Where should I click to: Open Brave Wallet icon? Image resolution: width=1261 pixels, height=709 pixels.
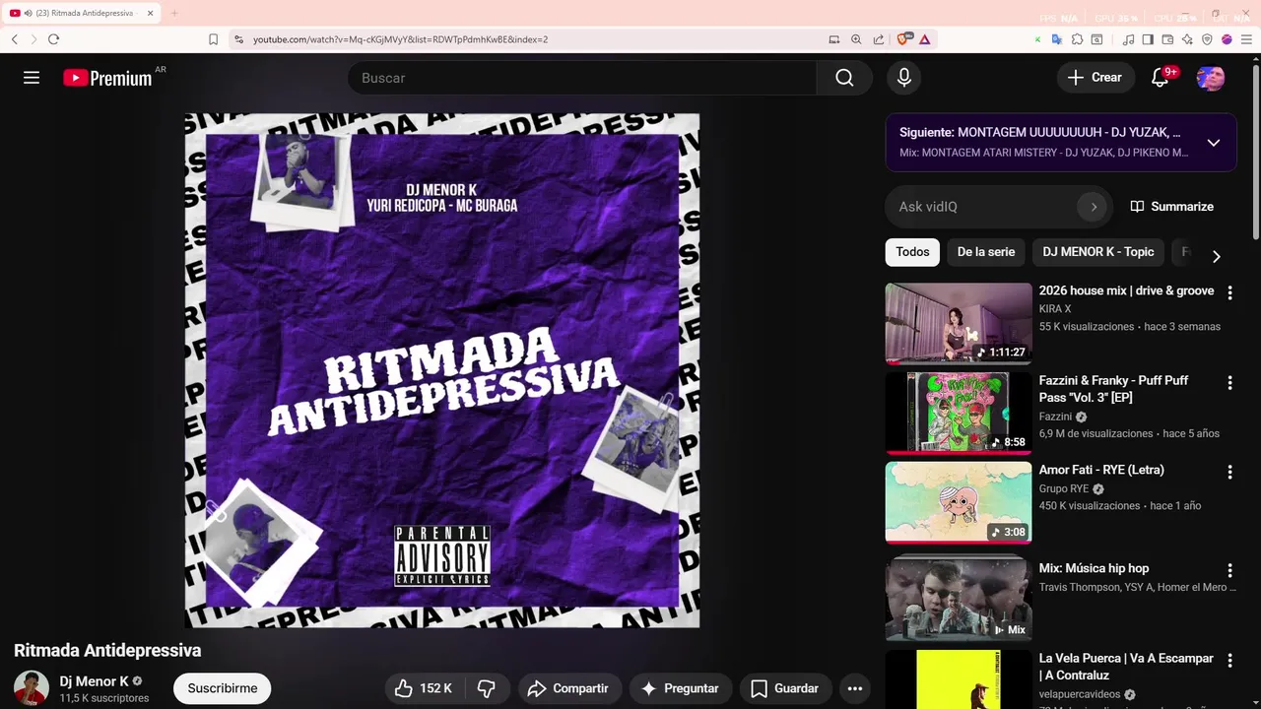tap(1167, 39)
